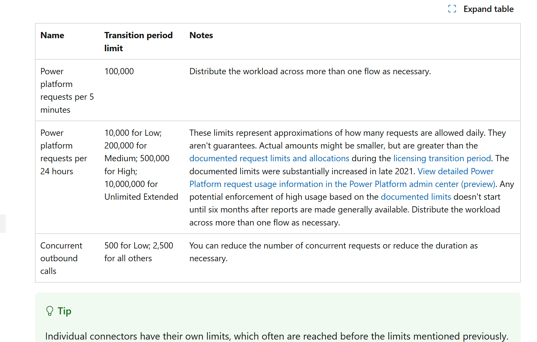Click the Name column header
This screenshot has width=537, height=342.
[x=52, y=35]
